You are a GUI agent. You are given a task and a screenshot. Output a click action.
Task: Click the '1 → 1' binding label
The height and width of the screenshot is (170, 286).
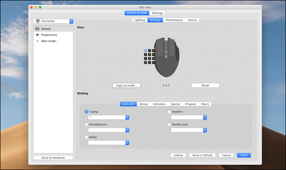pos(166,85)
